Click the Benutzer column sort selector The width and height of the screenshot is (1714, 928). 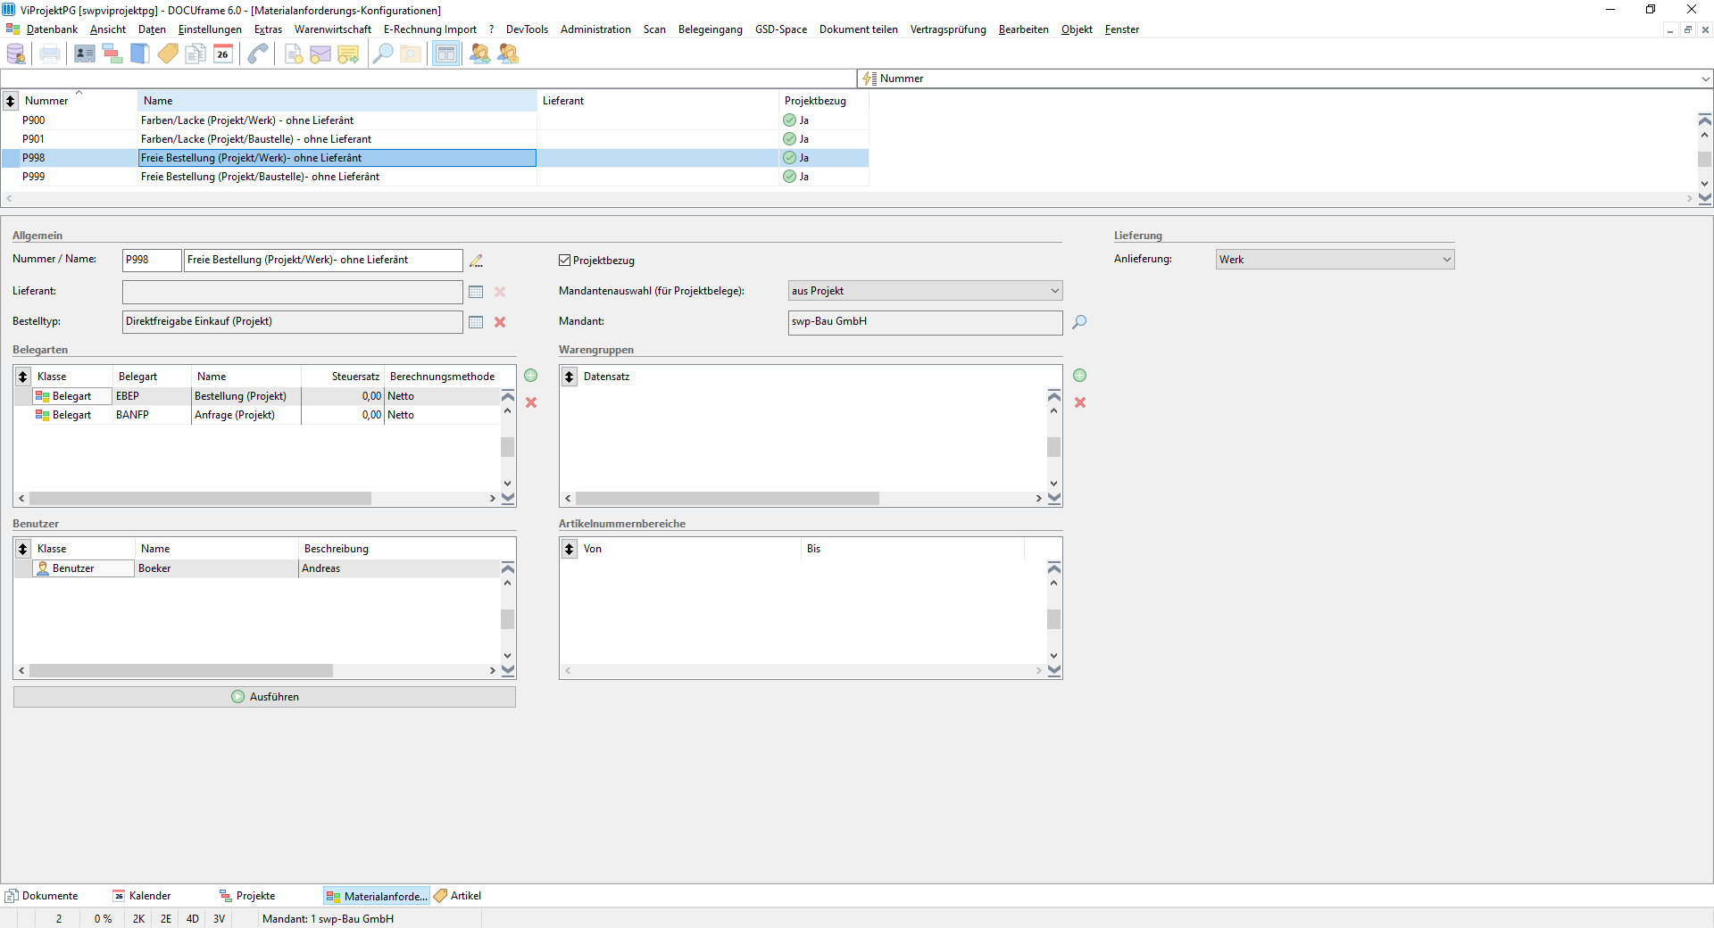23,549
